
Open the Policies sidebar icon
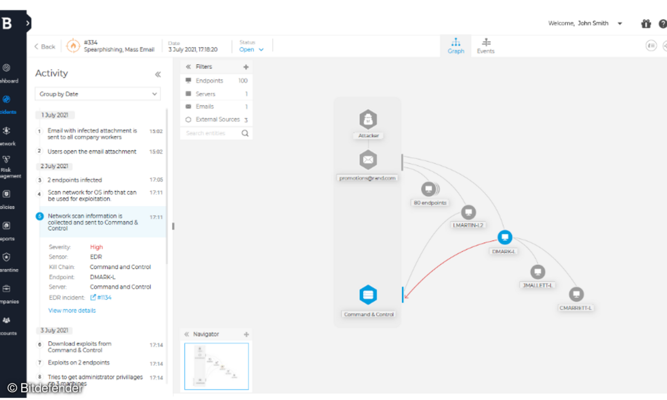pos(7,194)
